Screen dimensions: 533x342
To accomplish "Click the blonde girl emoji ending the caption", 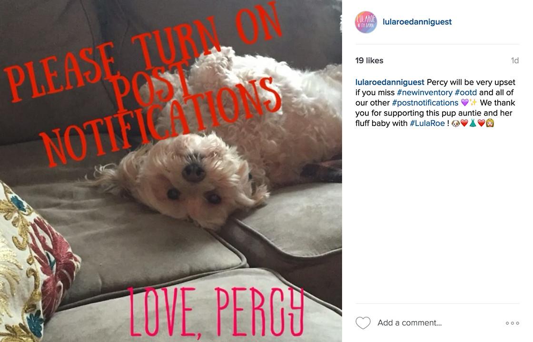I will coord(490,123).
